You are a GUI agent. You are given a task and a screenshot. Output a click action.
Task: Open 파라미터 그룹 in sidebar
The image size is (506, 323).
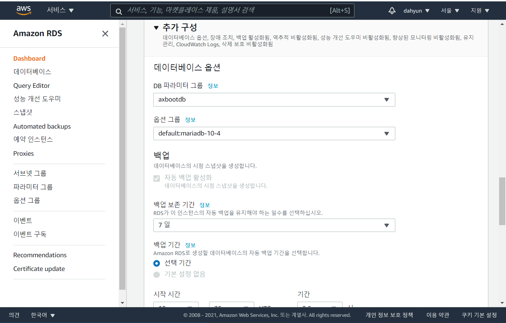pos(33,187)
